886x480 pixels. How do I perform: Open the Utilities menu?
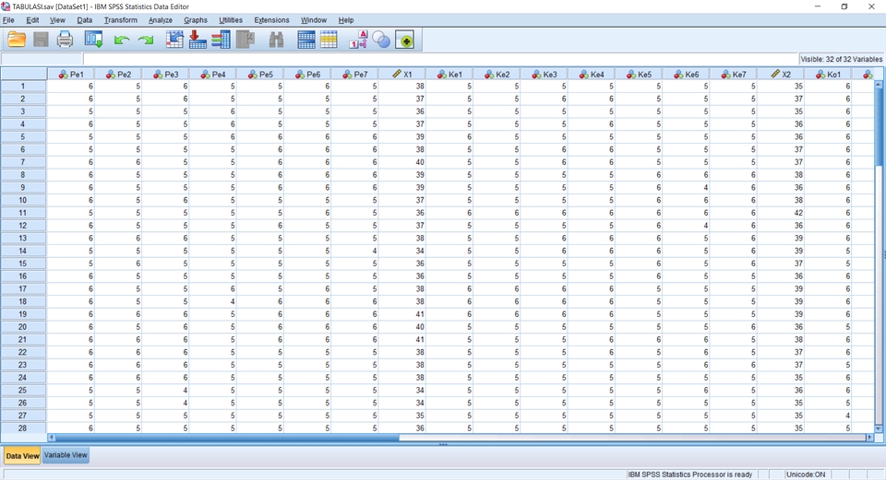pyautogui.click(x=231, y=19)
